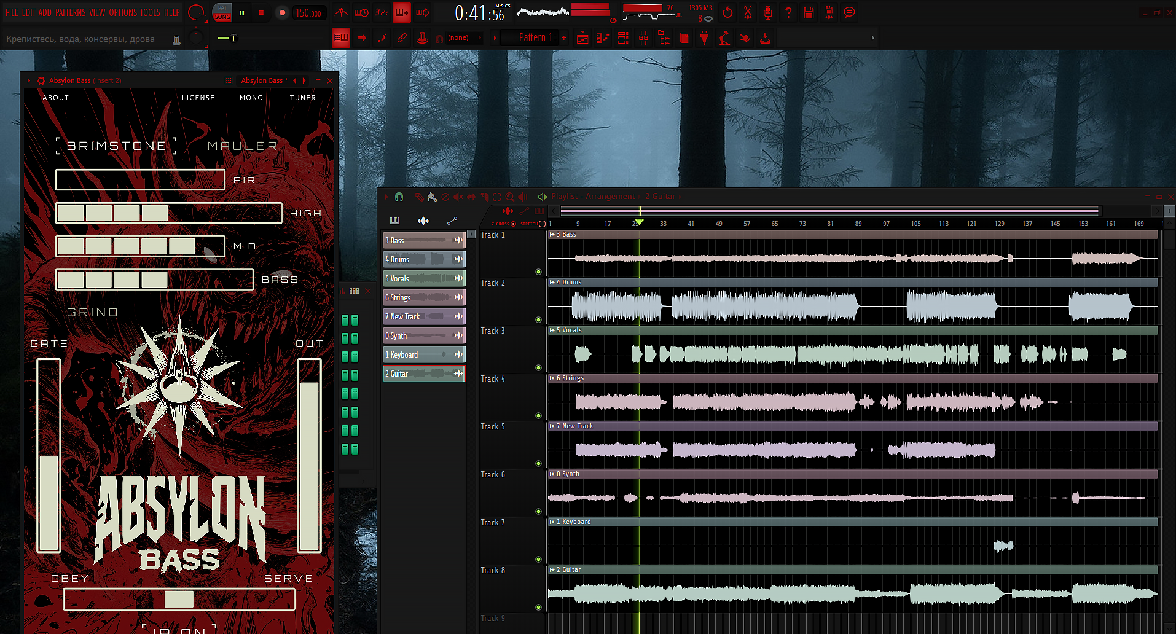Toggle the Playlist snap magnet icon

pyautogui.click(x=399, y=197)
